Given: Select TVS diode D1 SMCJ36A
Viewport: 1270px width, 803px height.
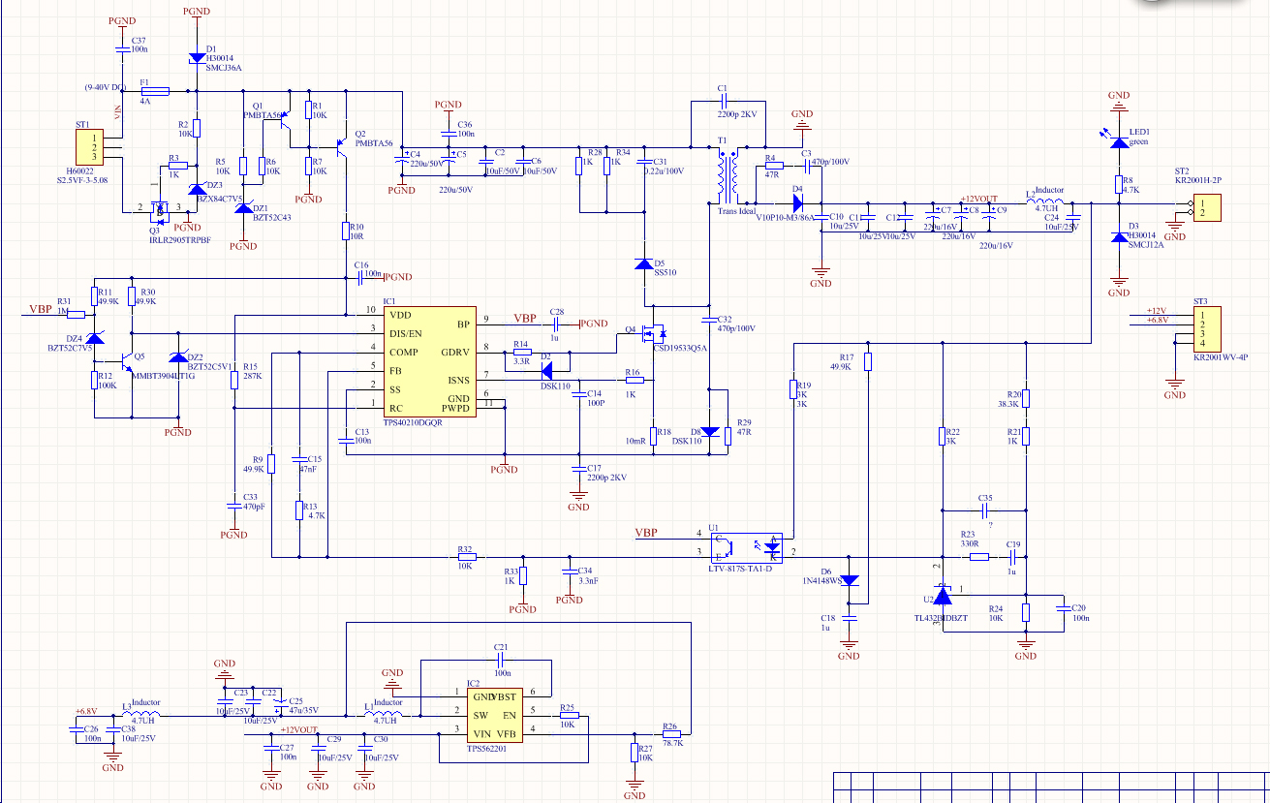Looking at the screenshot, I should 198,56.
